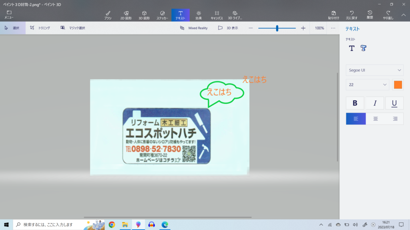
Task: Click the えこはち text inside speech bubble
Action: pos(219,92)
